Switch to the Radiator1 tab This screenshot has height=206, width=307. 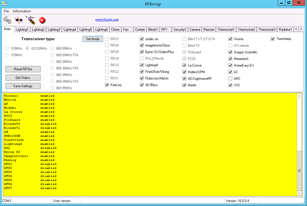285,30
